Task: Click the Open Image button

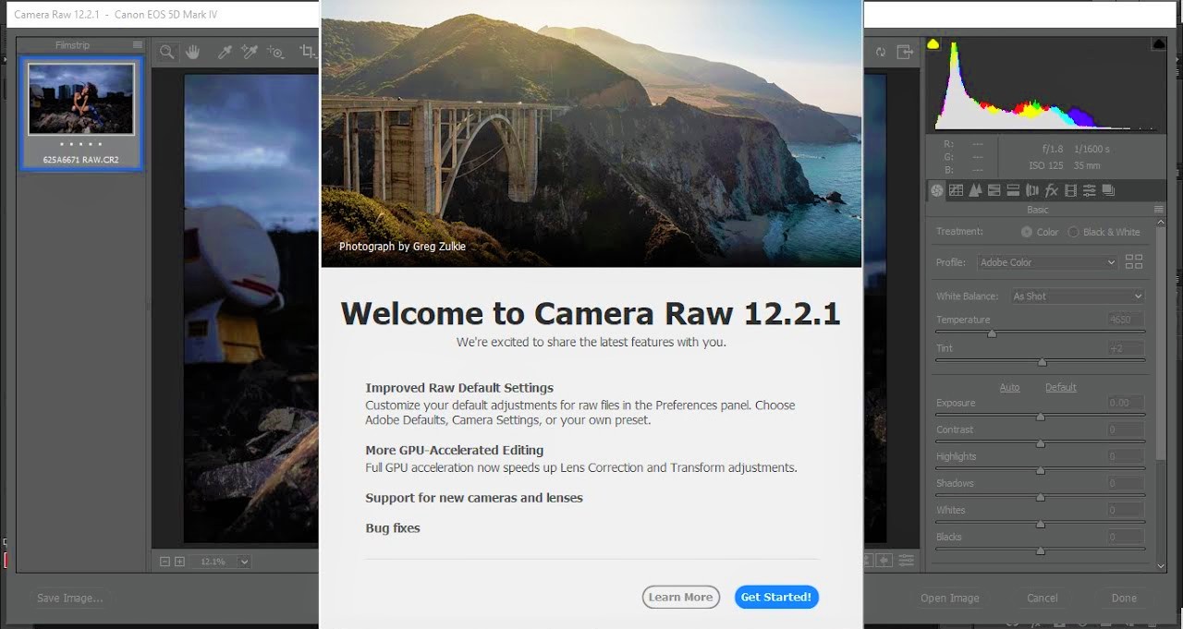Action: tap(949, 598)
